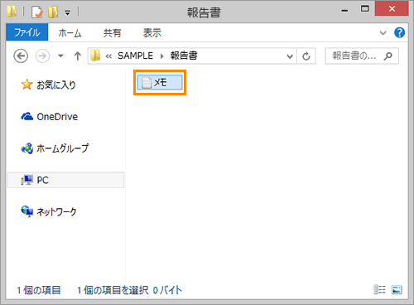Select PC in the navigation pane

[65, 180]
